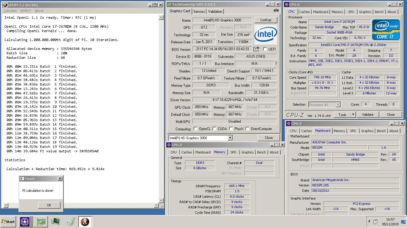Viewport: 407px width, 228px height.
Task: Click the Show Desktop icon in tray
Action: tap(403, 222)
